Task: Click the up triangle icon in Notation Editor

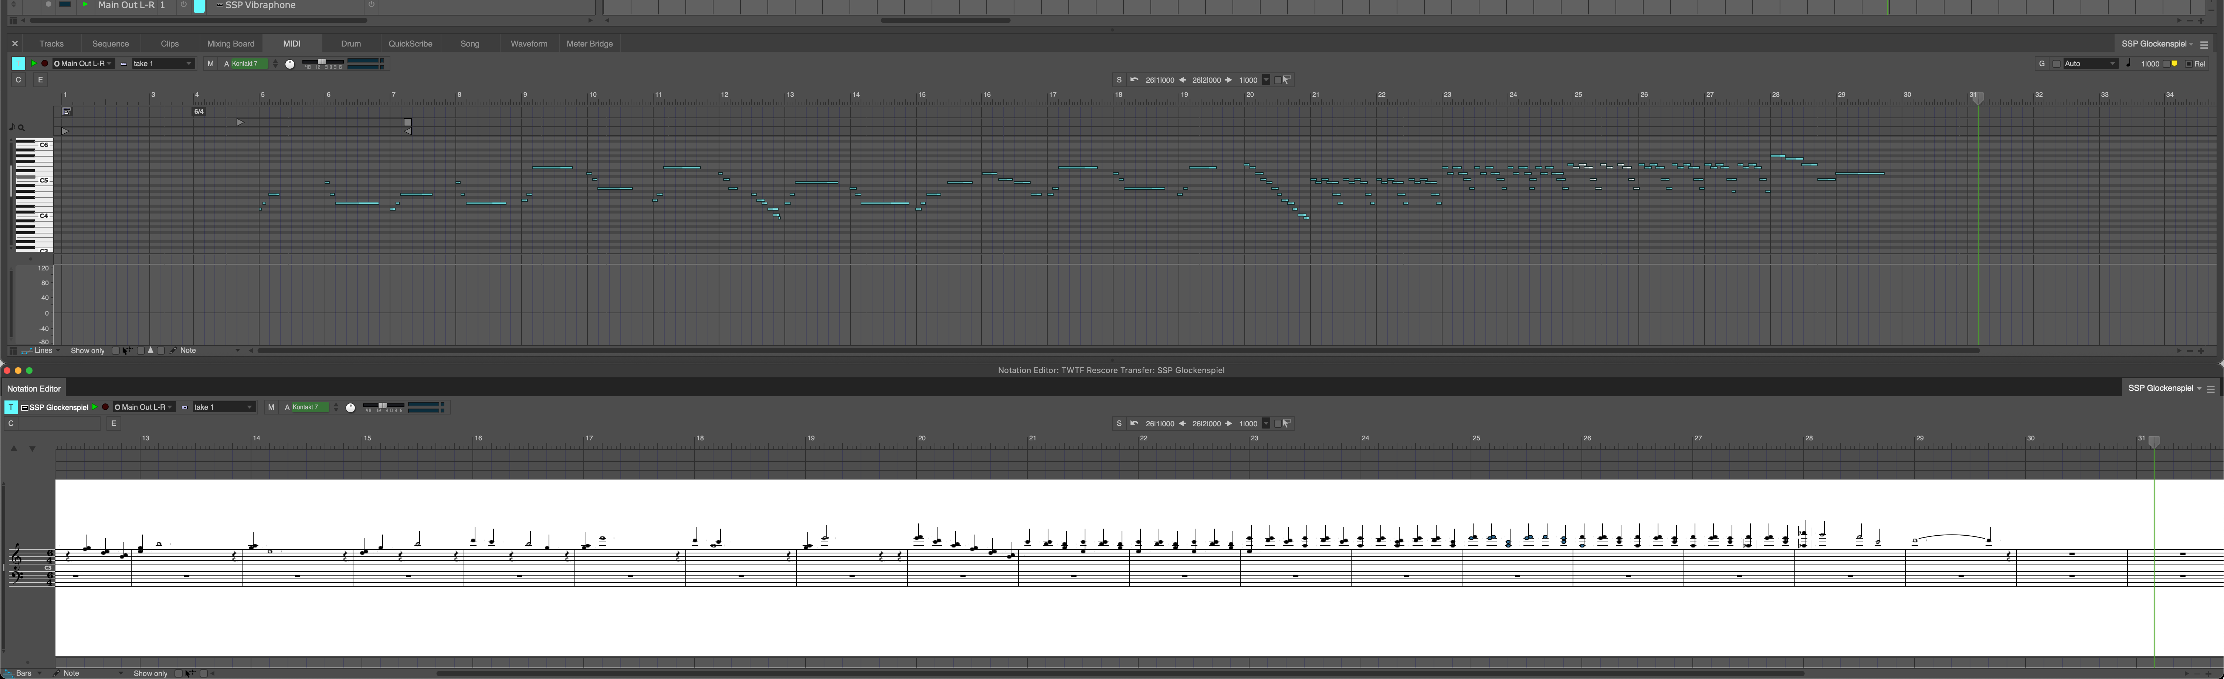Action: click(x=14, y=448)
